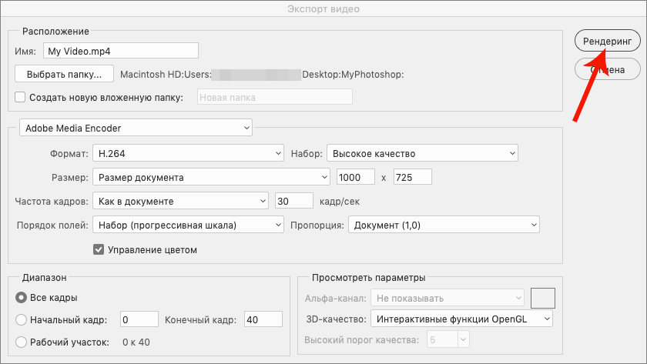This screenshot has height=364, width=647.
Task: Open Размер документа dropdown
Action: (x=211, y=177)
